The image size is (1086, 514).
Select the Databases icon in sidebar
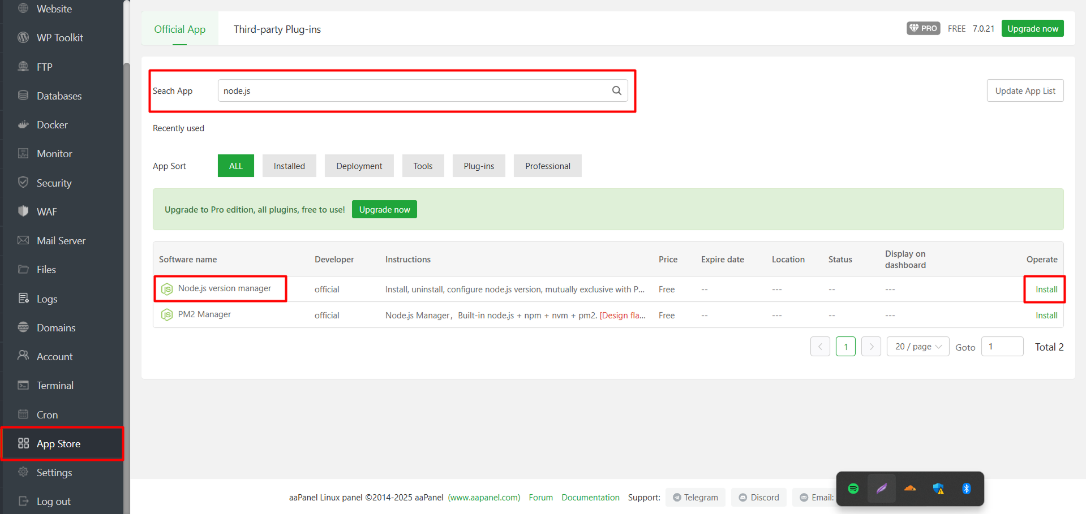point(23,95)
